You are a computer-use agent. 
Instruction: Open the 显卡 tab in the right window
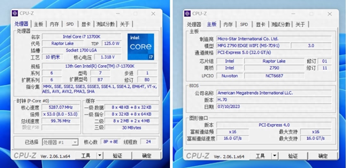(261, 24)
